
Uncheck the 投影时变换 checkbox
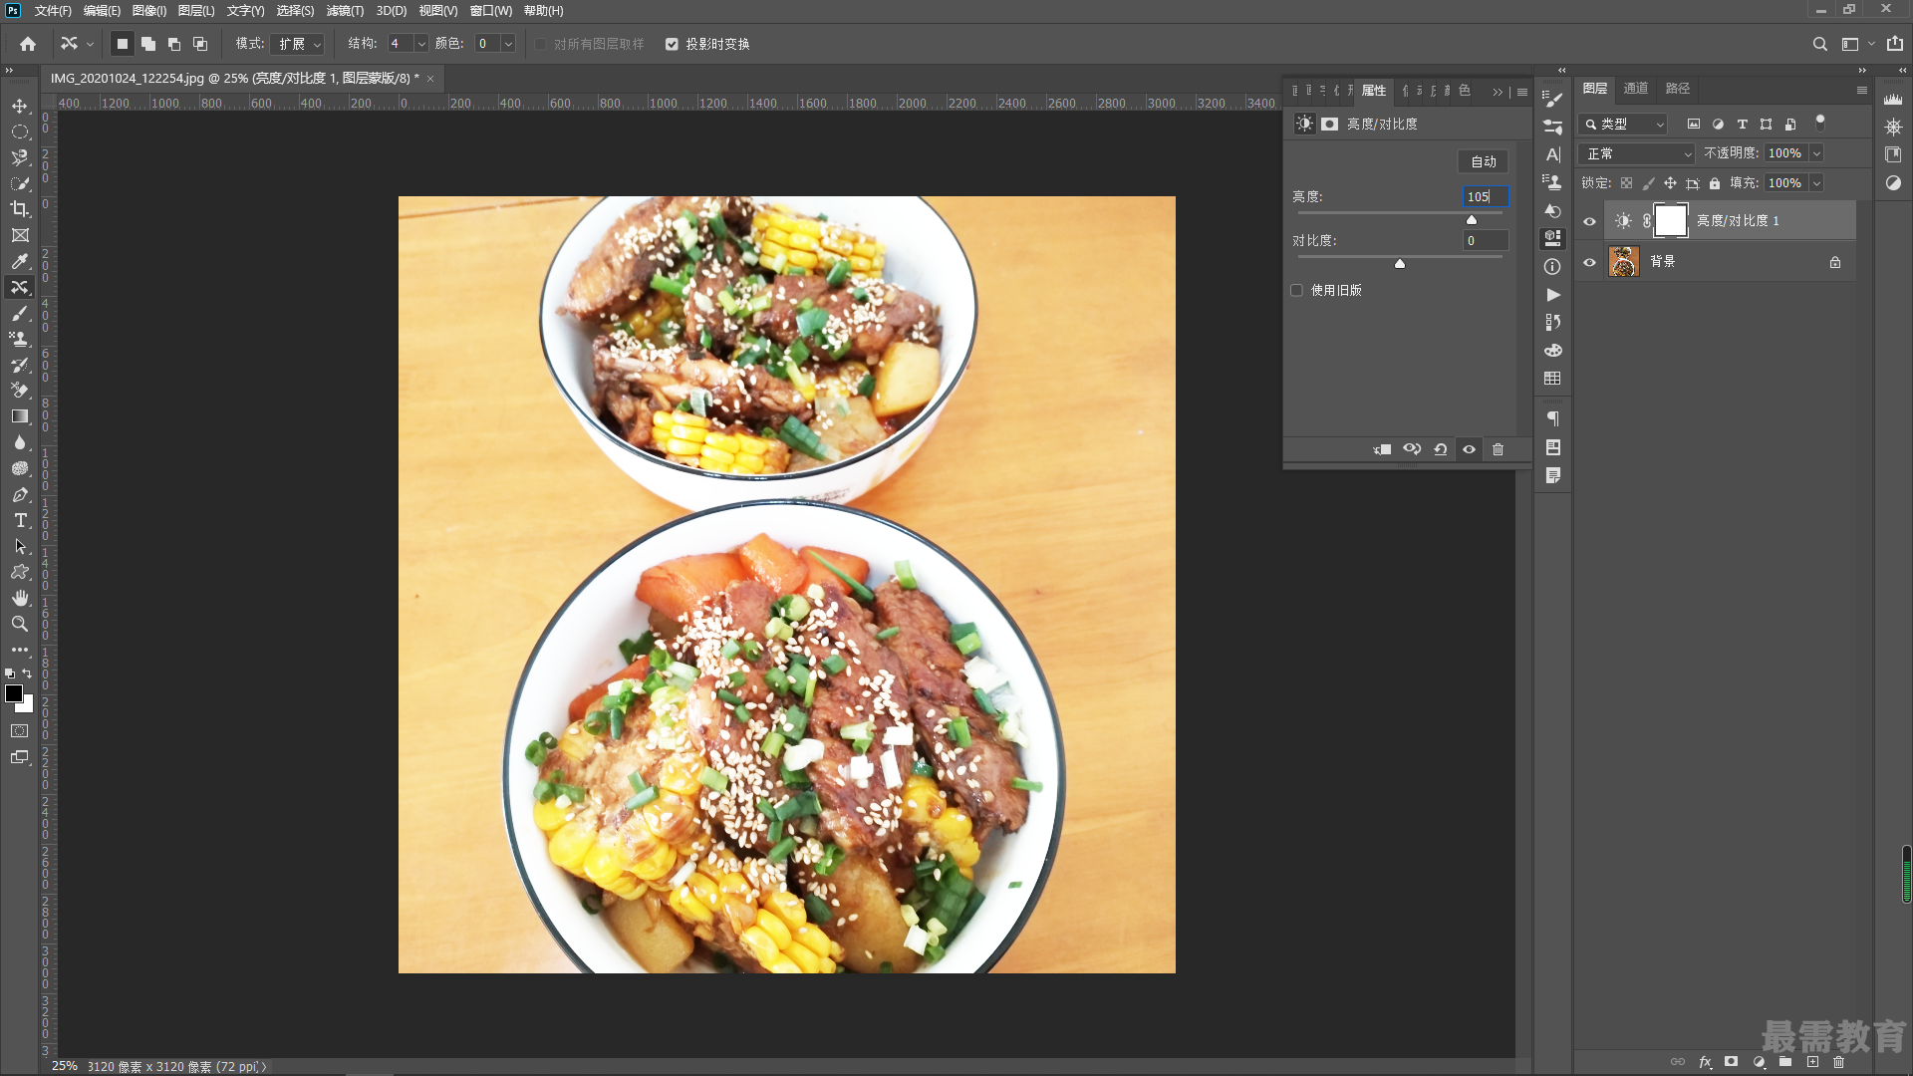pyautogui.click(x=672, y=44)
